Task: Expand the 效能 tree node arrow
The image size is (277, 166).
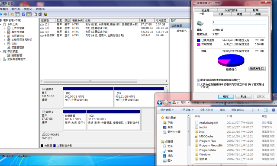Action: [x=5, y=44]
